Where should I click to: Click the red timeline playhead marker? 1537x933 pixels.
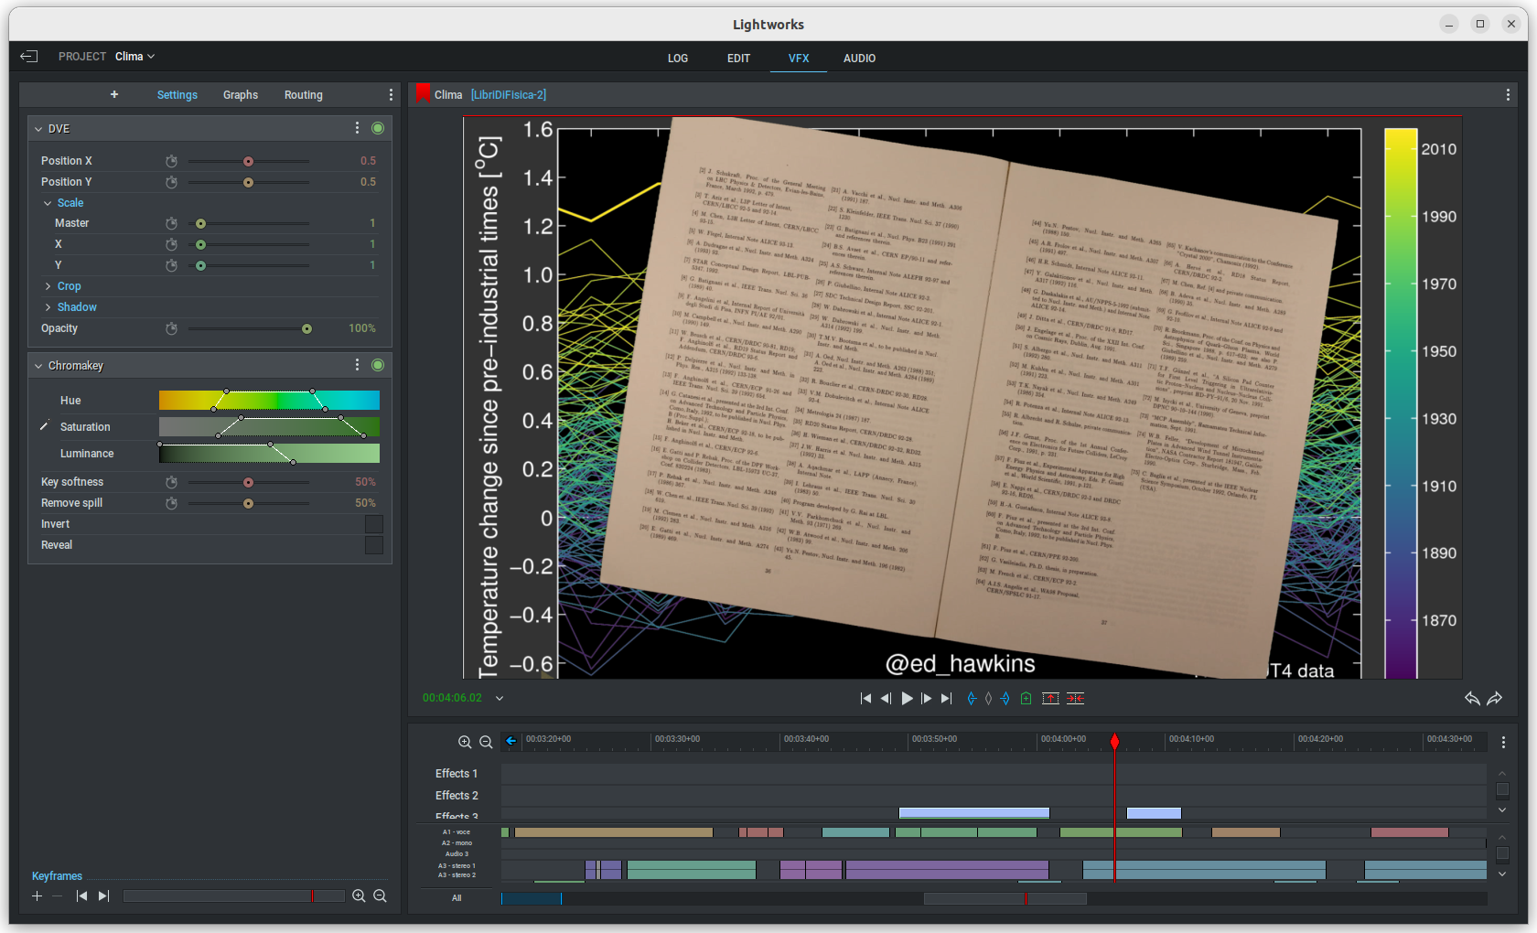pos(1114,741)
